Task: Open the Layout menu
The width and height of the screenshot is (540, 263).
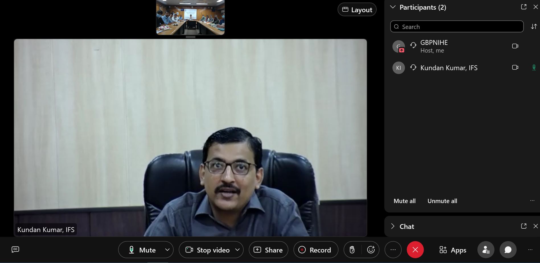Action: pos(357,10)
